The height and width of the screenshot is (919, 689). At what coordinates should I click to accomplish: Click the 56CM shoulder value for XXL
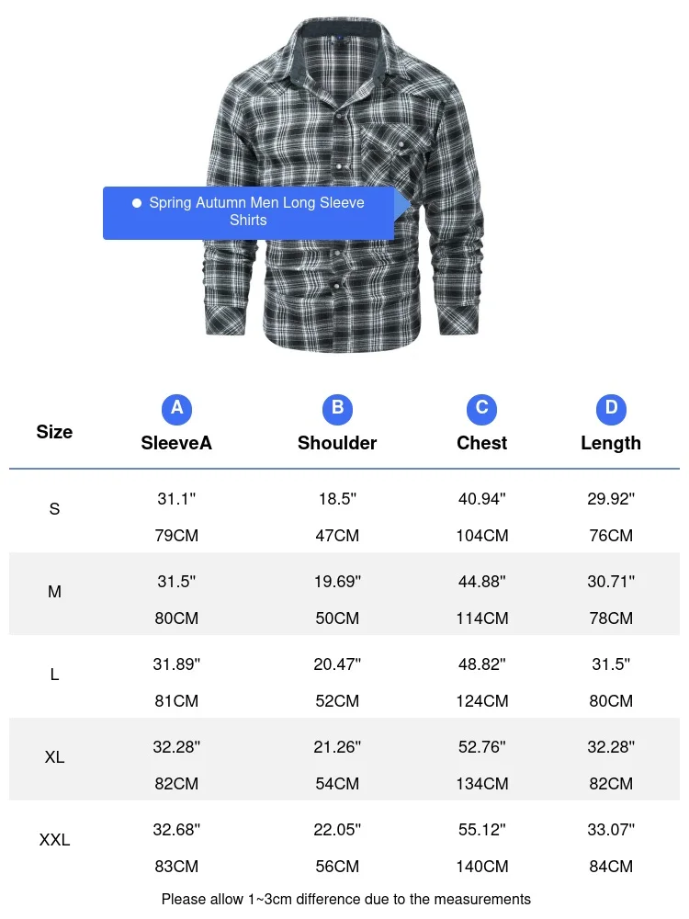(337, 867)
